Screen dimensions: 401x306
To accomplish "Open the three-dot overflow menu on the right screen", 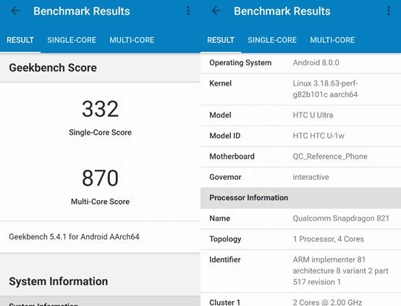I will (389, 11).
